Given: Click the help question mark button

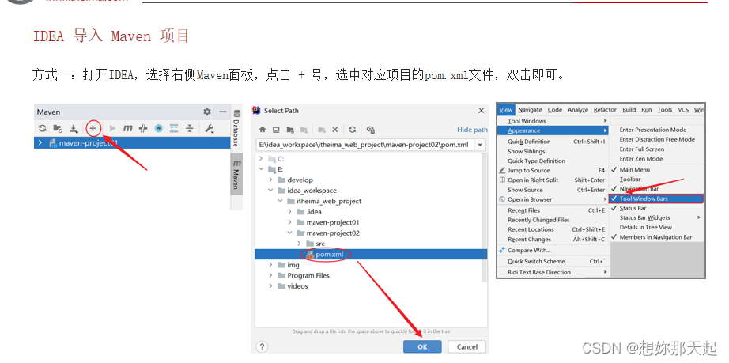Looking at the screenshot, I should (263, 346).
